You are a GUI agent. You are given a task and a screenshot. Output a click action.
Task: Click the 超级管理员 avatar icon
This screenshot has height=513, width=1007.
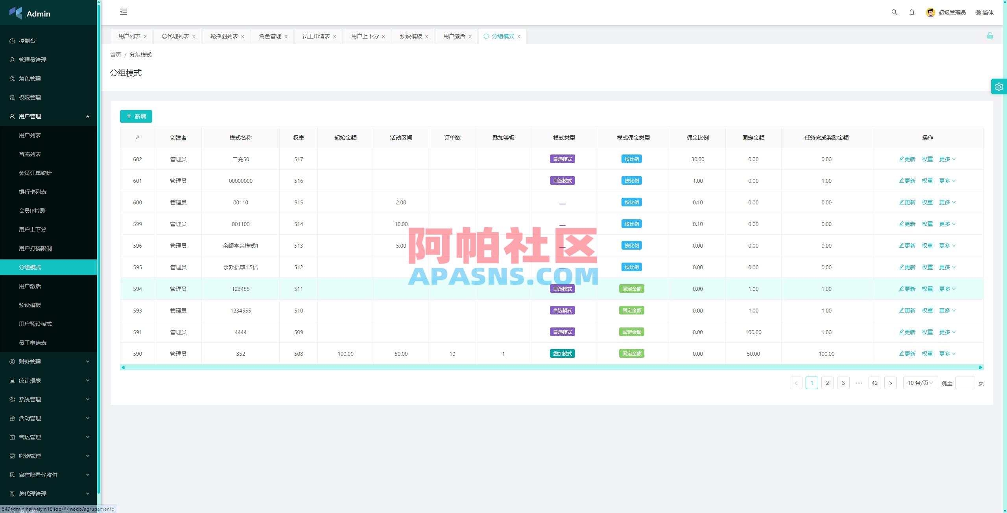tap(930, 12)
